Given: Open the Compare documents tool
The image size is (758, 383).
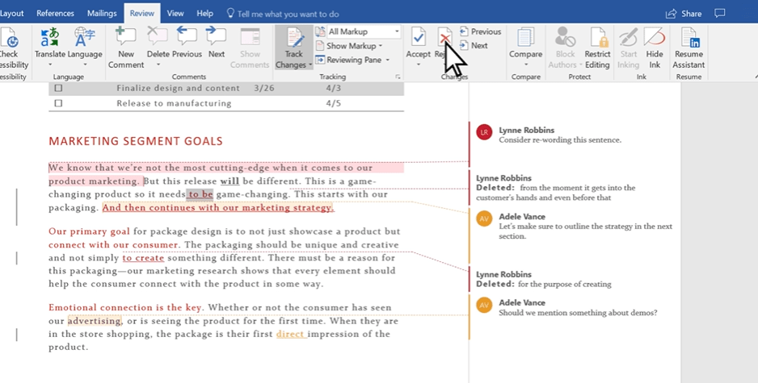Looking at the screenshot, I should pyautogui.click(x=525, y=43).
